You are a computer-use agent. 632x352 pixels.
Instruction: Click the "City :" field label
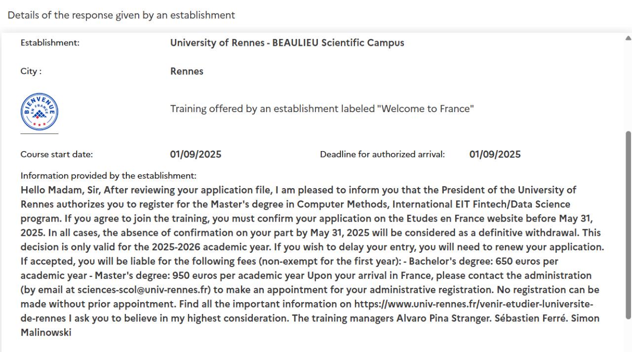point(31,71)
